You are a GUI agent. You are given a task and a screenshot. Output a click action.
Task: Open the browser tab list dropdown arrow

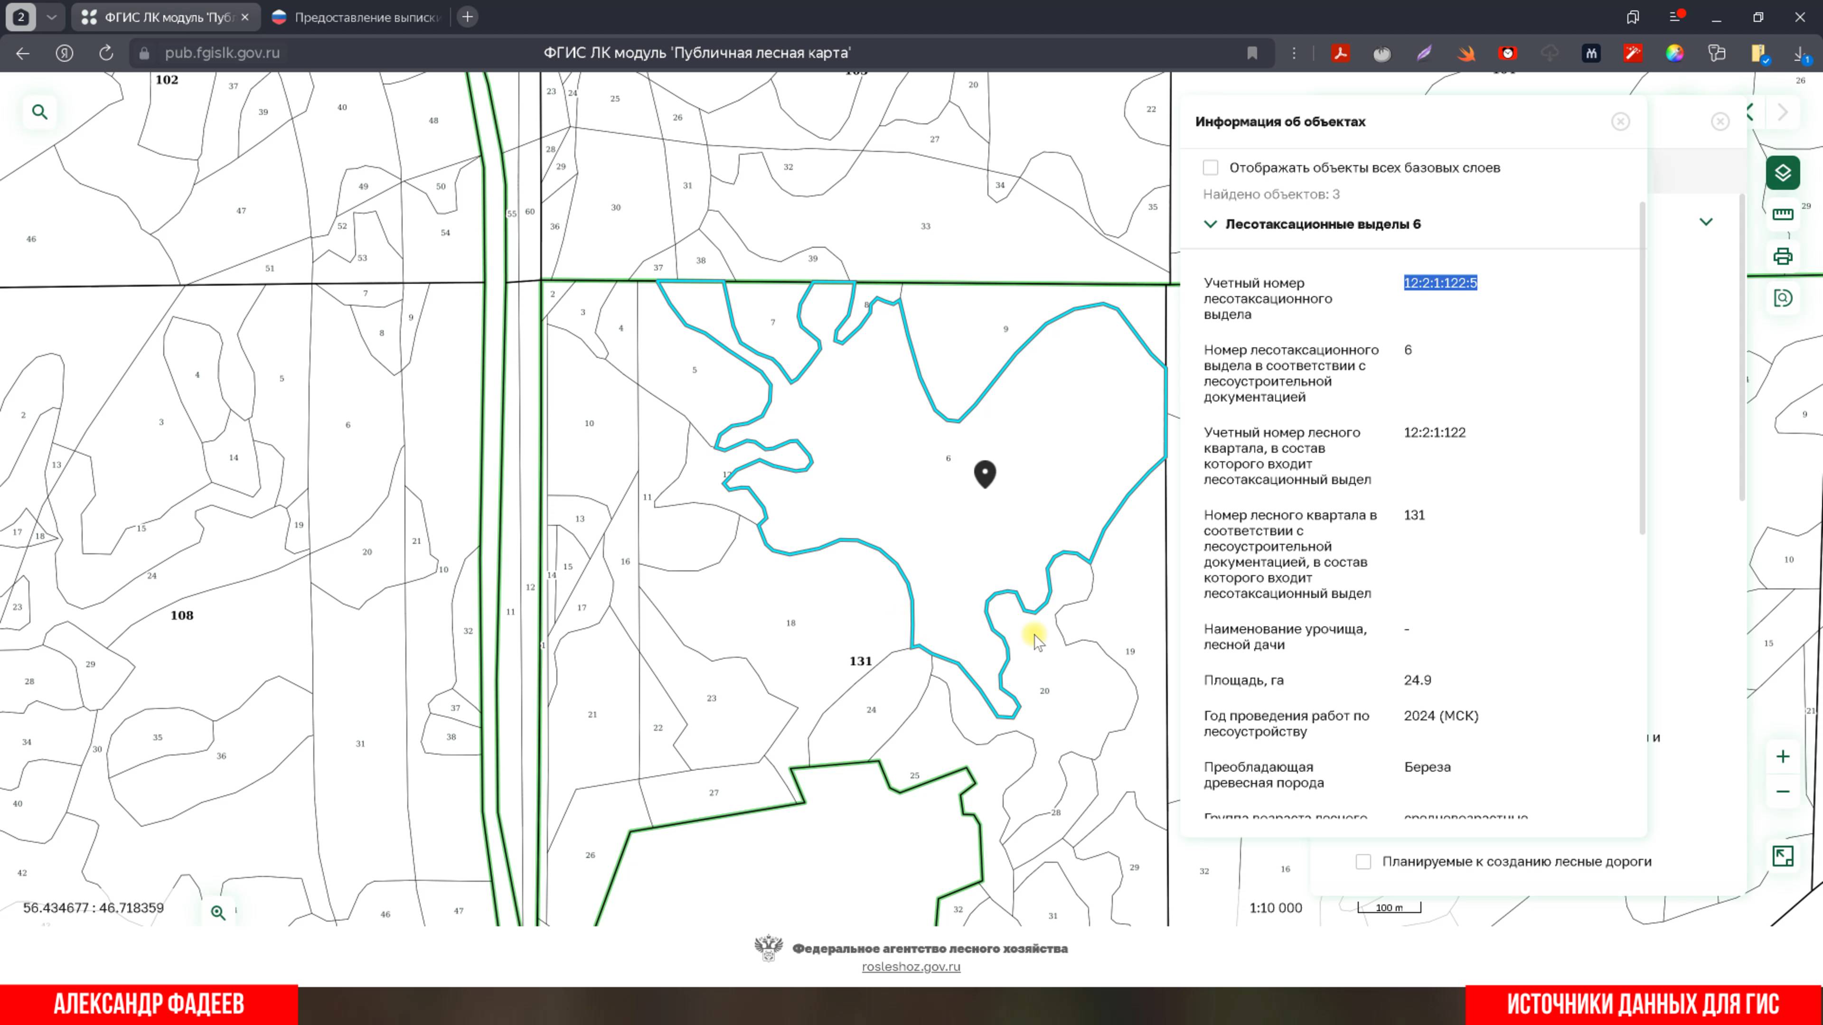[51, 17]
